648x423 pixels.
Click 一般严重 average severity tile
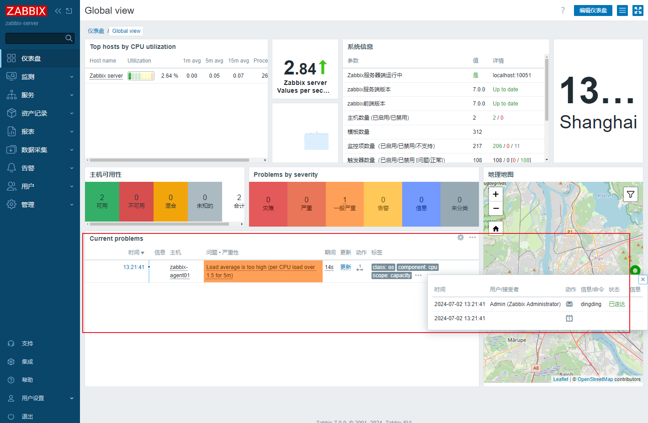pyautogui.click(x=345, y=204)
